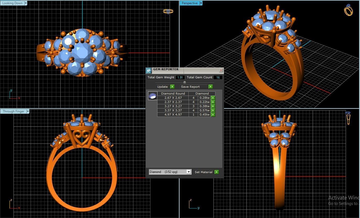This screenshot has width=360, height=218.
Task: Click the 0.22tw weight cell
Action: click(204, 102)
